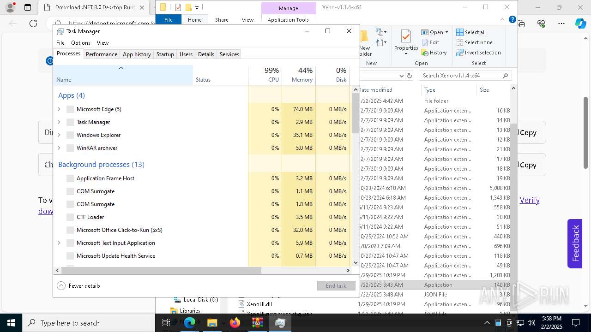
Task: Expand the Windows Explorer process entry
Action: (59, 135)
